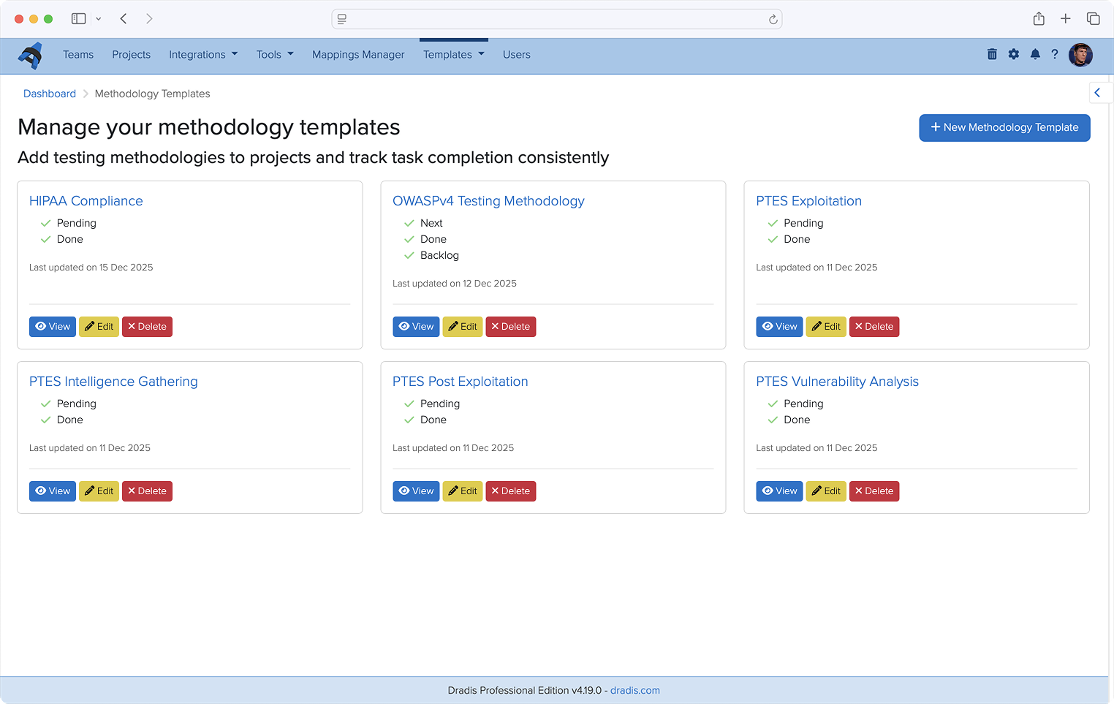Image resolution: width=1114 pixels, height=704 pixels.
Task: Open the user avatar menu
Action: point(1080,55)
